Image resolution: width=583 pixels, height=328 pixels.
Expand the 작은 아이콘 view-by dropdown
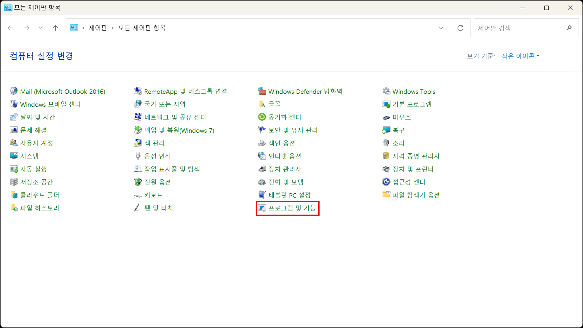(520, 56)
